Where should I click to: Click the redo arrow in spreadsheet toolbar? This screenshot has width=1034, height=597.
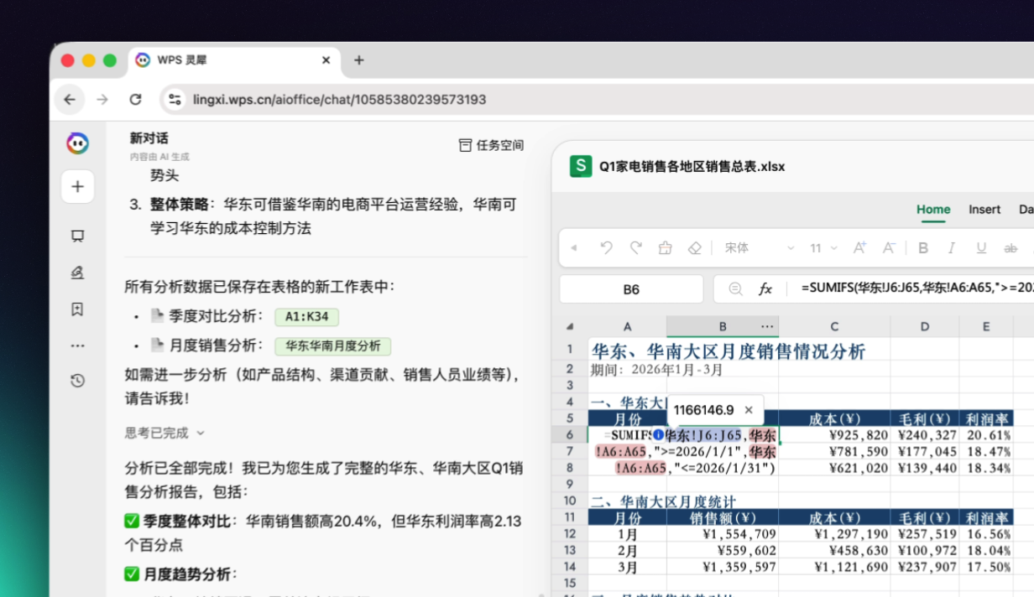click(635, 248)
